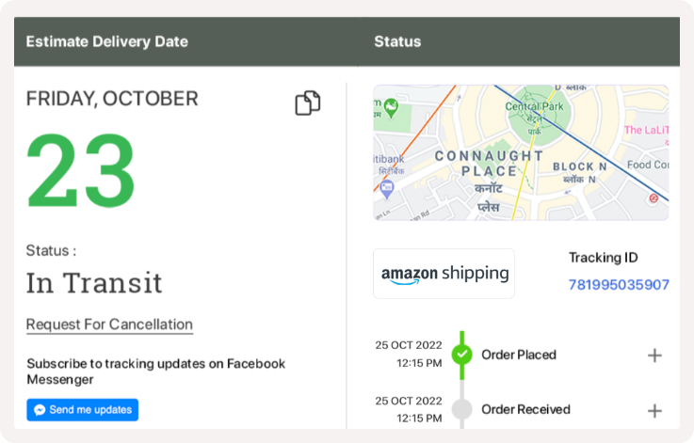
Task: Click Connaught Place label on map
Action: pos(489,163)
